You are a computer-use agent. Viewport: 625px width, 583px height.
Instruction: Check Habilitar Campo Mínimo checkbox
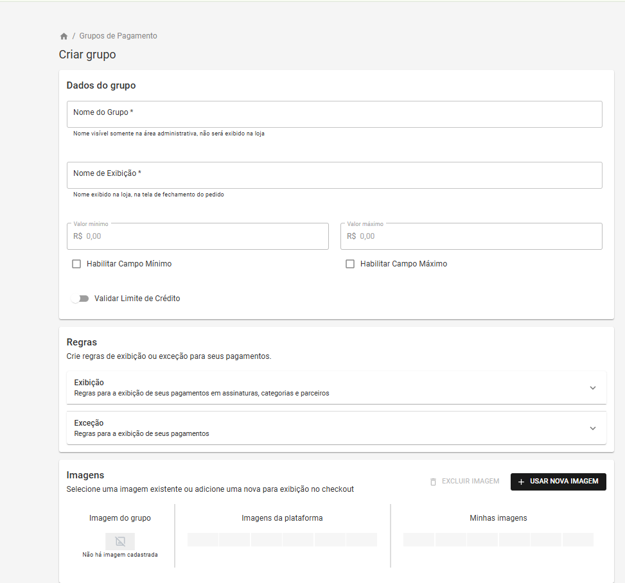pos(76,264)
